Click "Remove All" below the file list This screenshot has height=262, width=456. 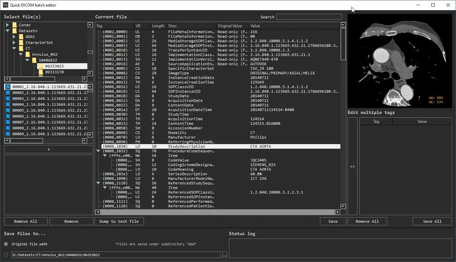tap(25, 221)
